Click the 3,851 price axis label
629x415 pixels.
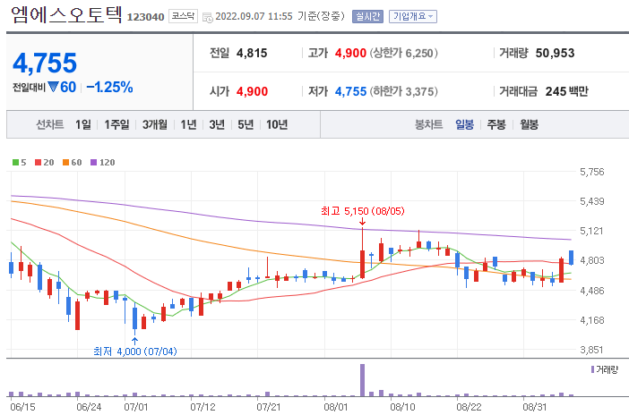tap(591, 350)
